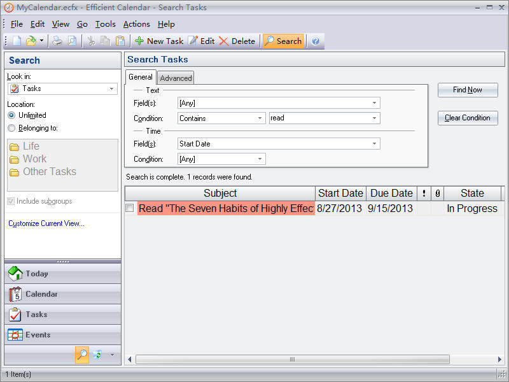Click the Paste clipboard toolbar icon
Image resolution: width=509 pixels, height=382 pixels.
[120, 41]
